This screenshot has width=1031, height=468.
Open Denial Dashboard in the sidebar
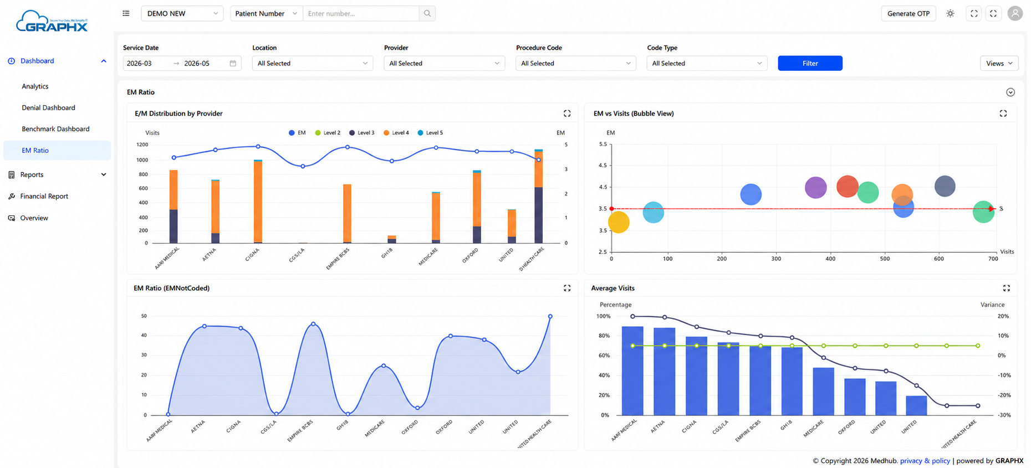coord(48,107)
